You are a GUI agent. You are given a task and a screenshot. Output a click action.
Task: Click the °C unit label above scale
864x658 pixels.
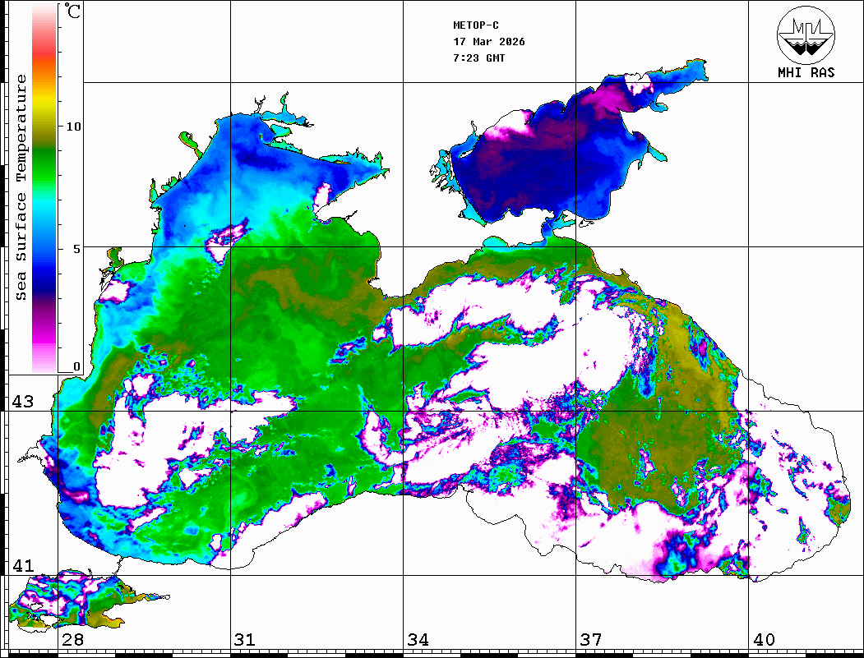click(x=73, y=14)
